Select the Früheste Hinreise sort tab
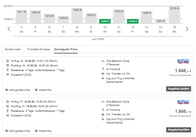 [x=38, y=49]
